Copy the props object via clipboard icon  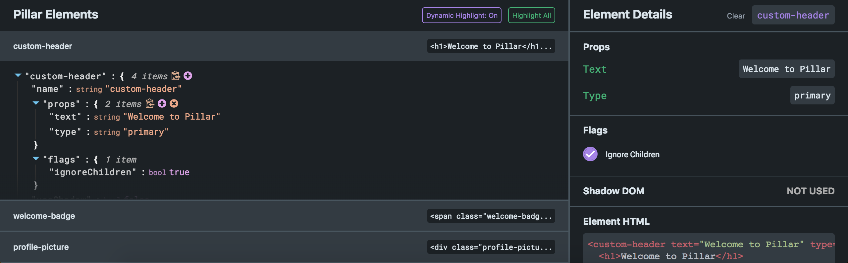(x=150, y=104)
